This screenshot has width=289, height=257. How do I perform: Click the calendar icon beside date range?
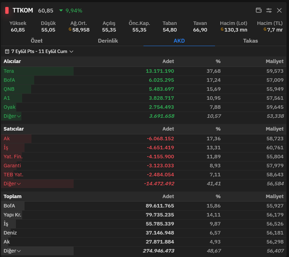[x=7, y=51]
